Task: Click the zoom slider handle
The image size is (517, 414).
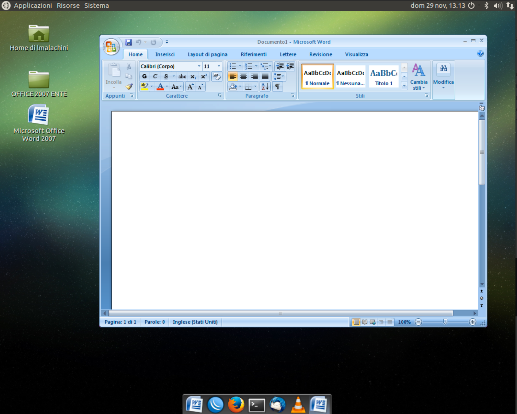Action: click(445, 322)
